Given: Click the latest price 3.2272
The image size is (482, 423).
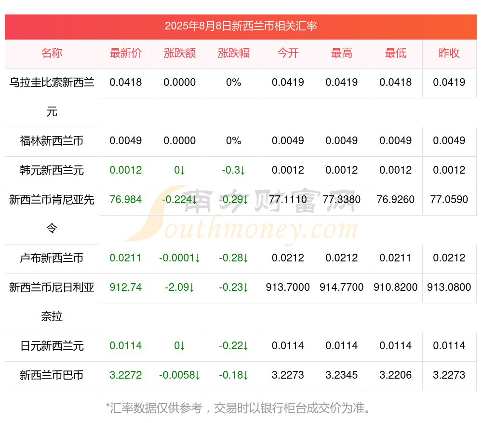Looking at the screenshot, I should 125,375.
